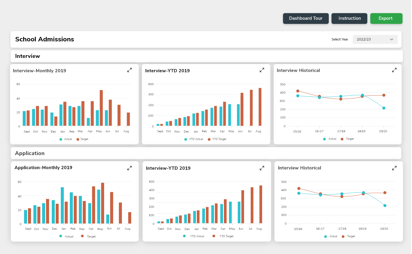The height and width of the screenshot is (254, 412).
Task: Toggle YTD Actual legend in Application section chart
Action: (194, 236)
